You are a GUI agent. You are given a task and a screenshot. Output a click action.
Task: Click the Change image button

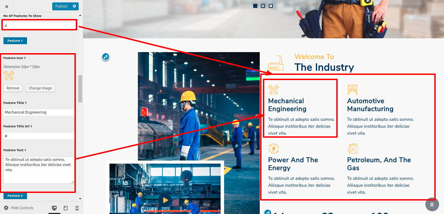(40, 88)
